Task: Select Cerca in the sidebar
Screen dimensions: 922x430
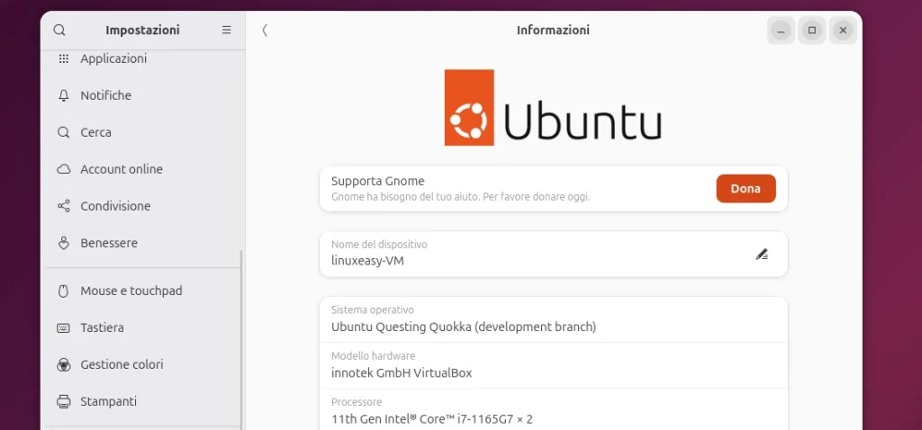Action: click(x=96, y=132)
